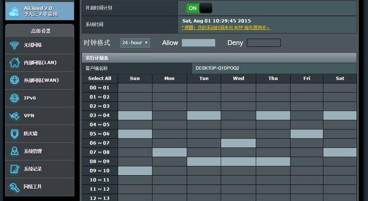Open the IPv6 settings icon
Image resolution: width=368 pixels, height=201 pixels.
[14, 98]
